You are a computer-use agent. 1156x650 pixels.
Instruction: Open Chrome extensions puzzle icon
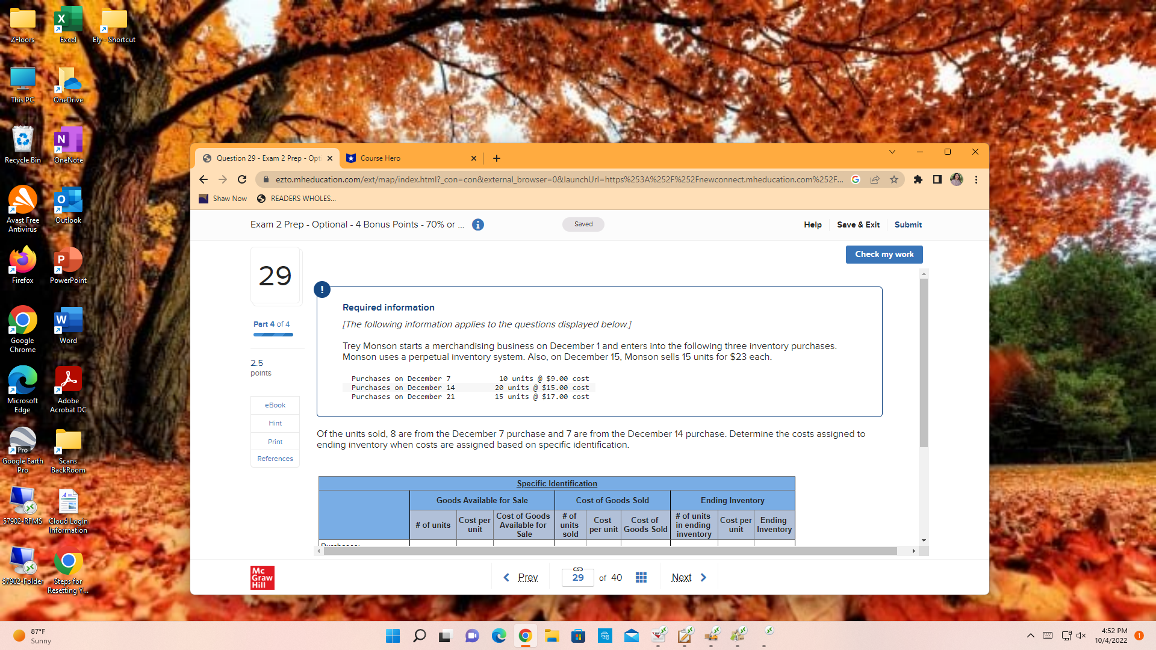(x=918, y=179)
